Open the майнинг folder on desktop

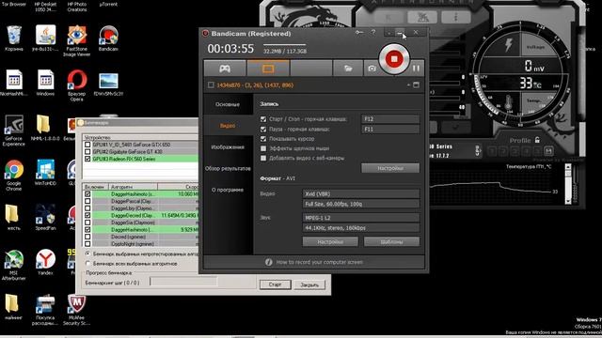click(14, 307)
